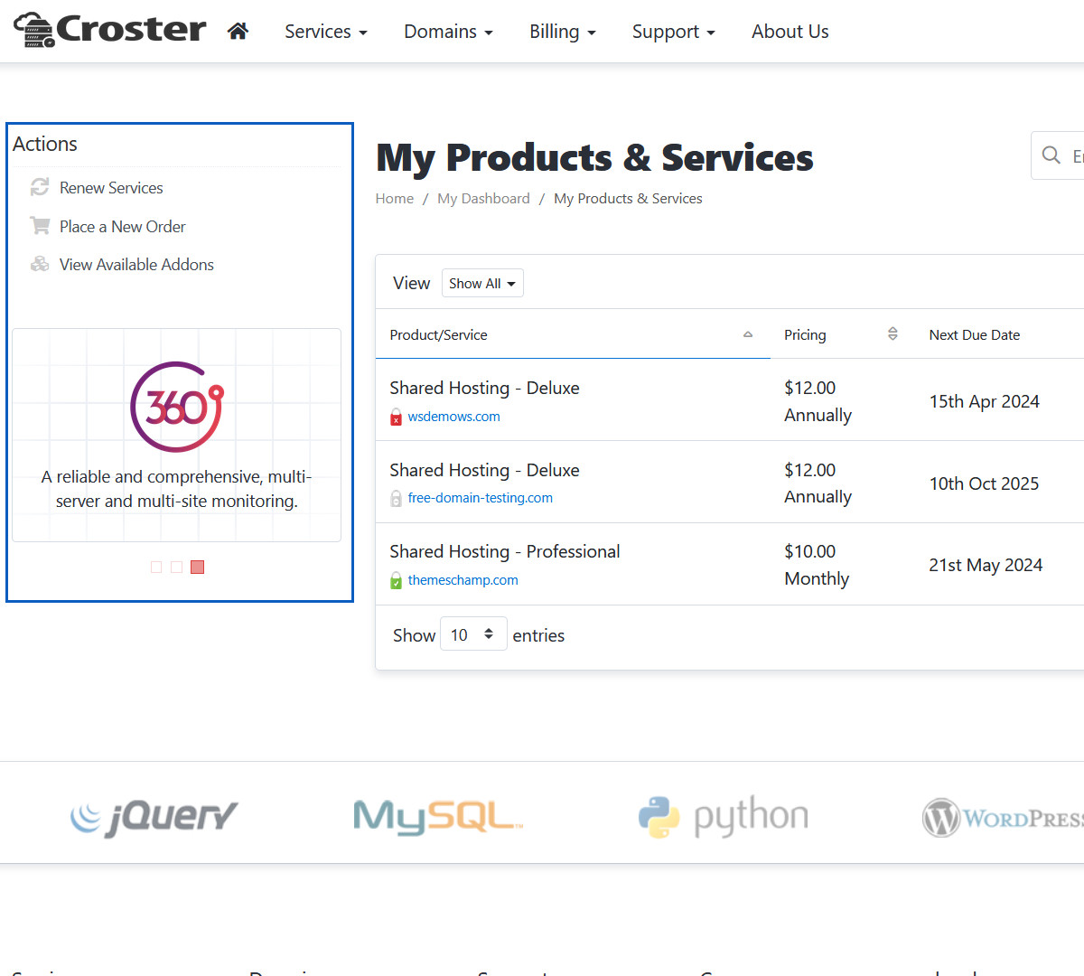Select the first carousel indicator dot
This screenshot has width=1084, height=976.
(156, 567)
